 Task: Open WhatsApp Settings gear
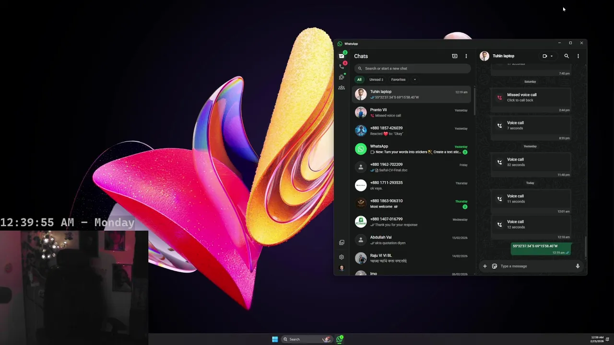click(x=342, y=257)
